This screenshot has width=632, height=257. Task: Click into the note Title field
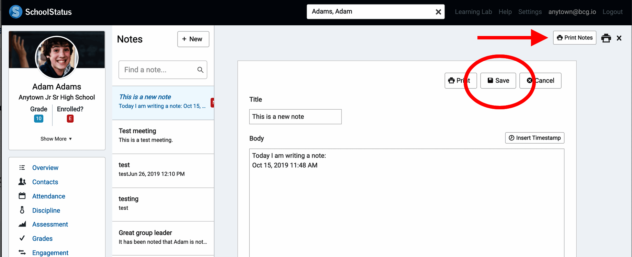click(x=295, y=117)
